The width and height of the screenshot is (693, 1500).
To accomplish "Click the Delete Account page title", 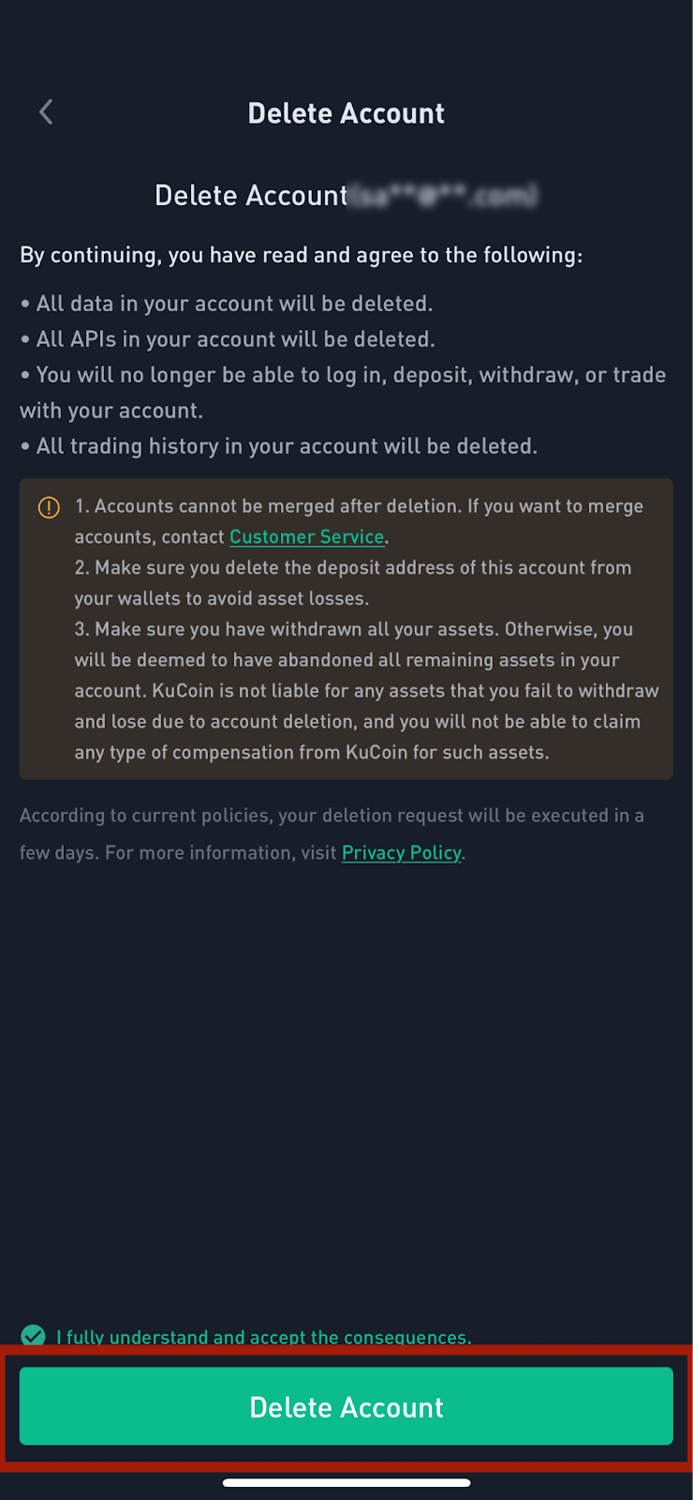I will 346,113.
